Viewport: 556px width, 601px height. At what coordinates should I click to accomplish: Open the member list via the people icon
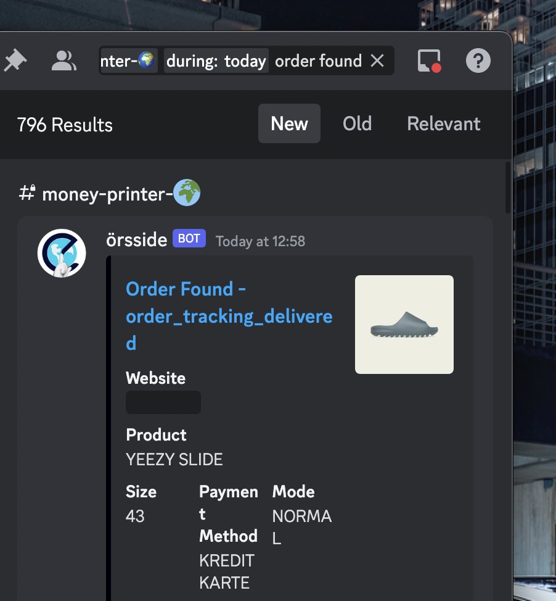tap(63, 60)
